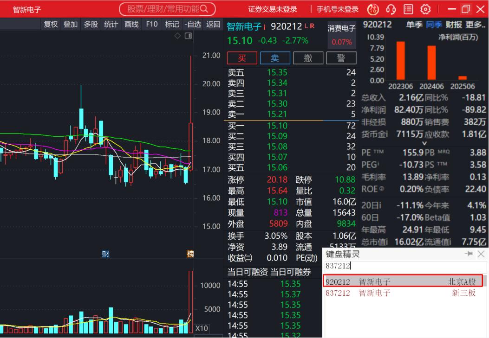489x338 pixels.
Task: Click the 卖 sell button
Action: coord(275,58)
